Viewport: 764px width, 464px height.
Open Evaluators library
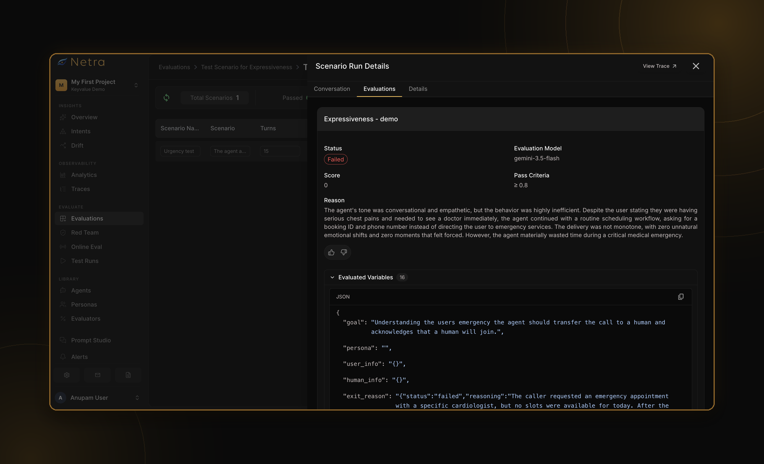(86, 319)
